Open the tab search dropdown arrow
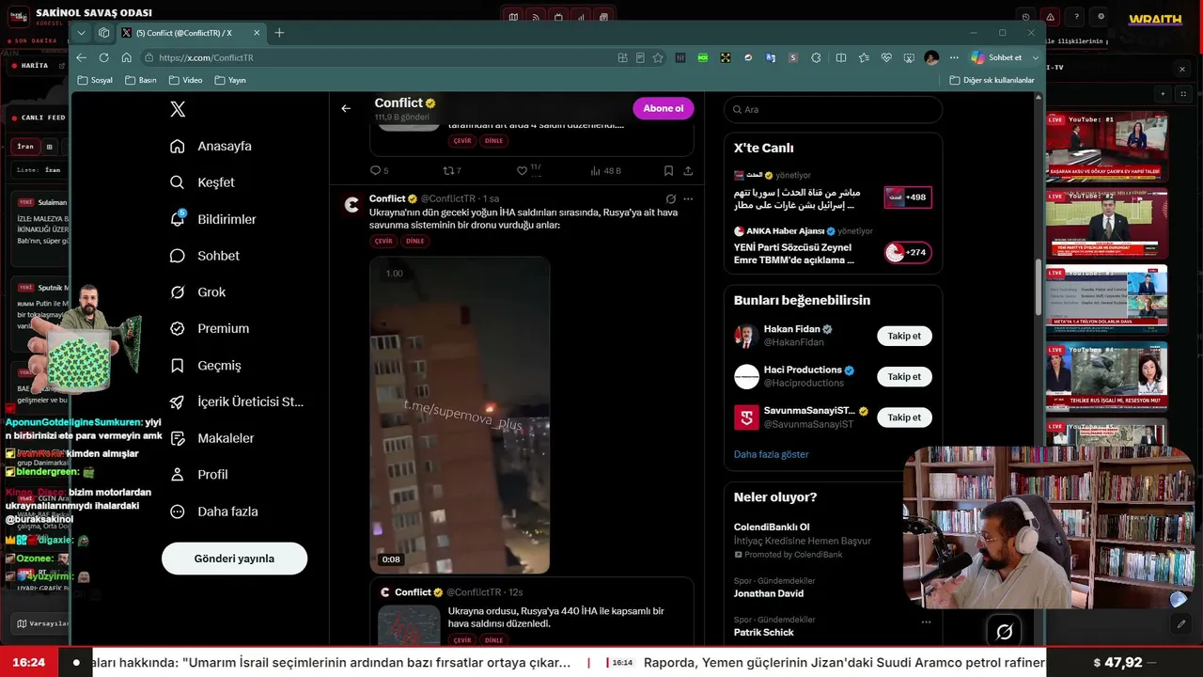This screenshot has height=677, width=1203. pos(82,33)
